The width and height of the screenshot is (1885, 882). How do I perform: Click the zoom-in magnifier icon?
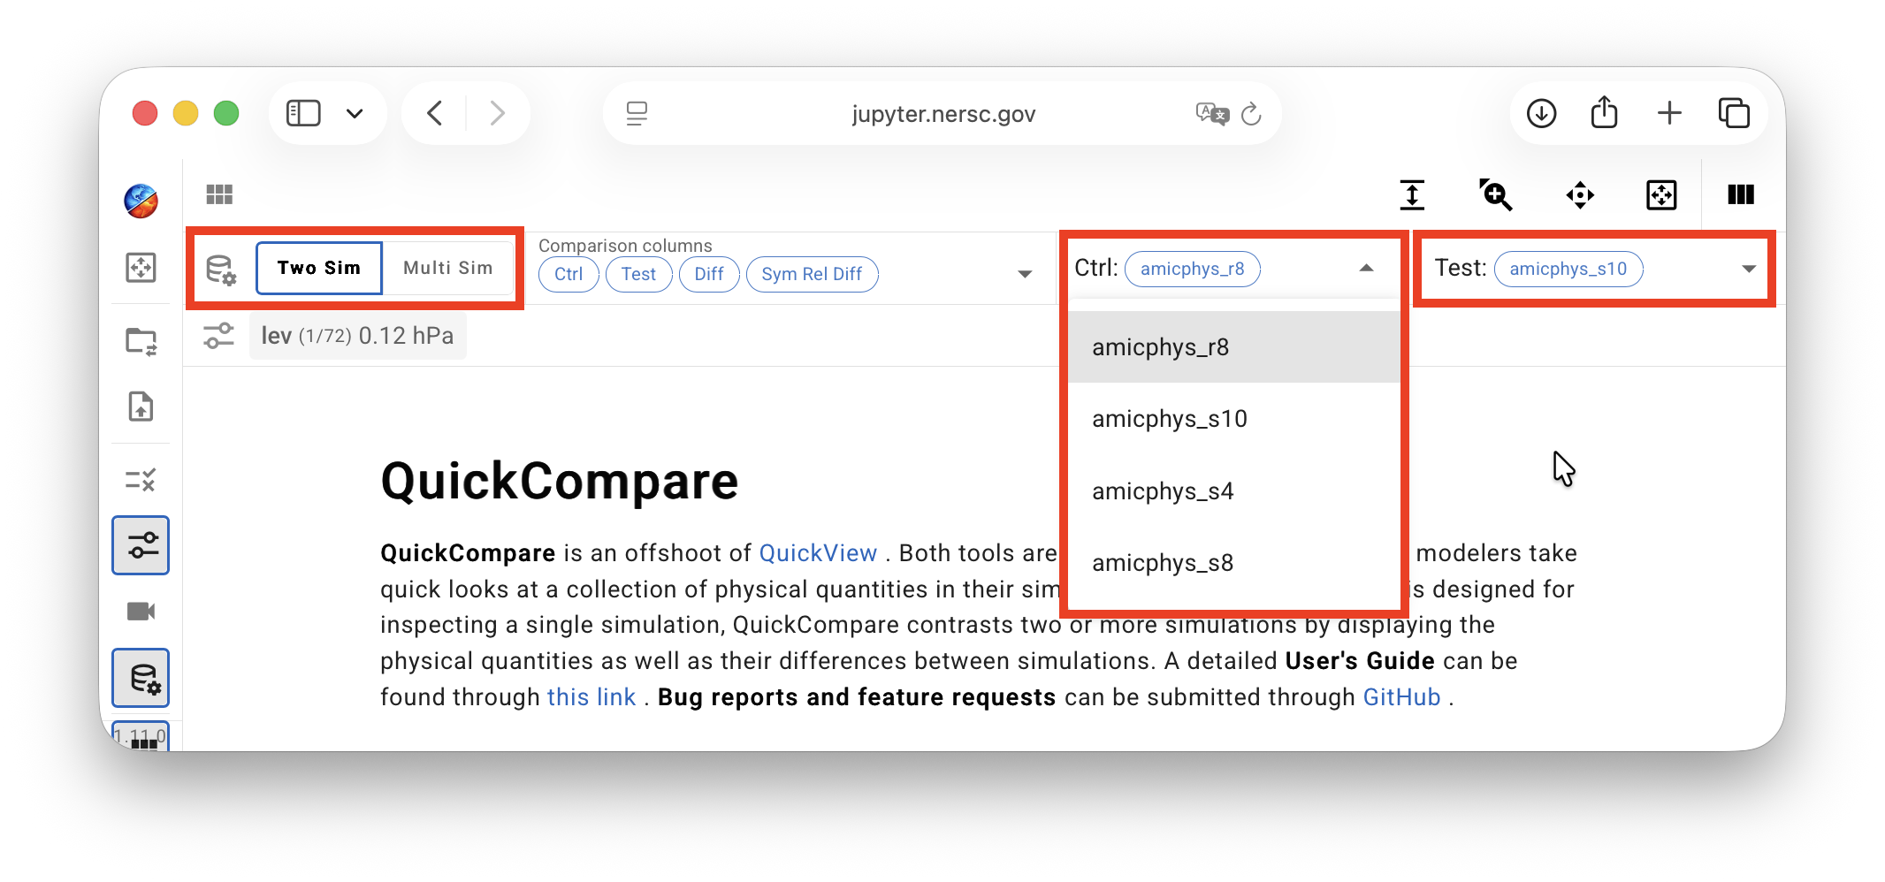tap(1495, 194)
